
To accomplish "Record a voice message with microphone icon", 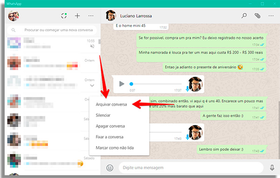I will click(x=272, y=167).
